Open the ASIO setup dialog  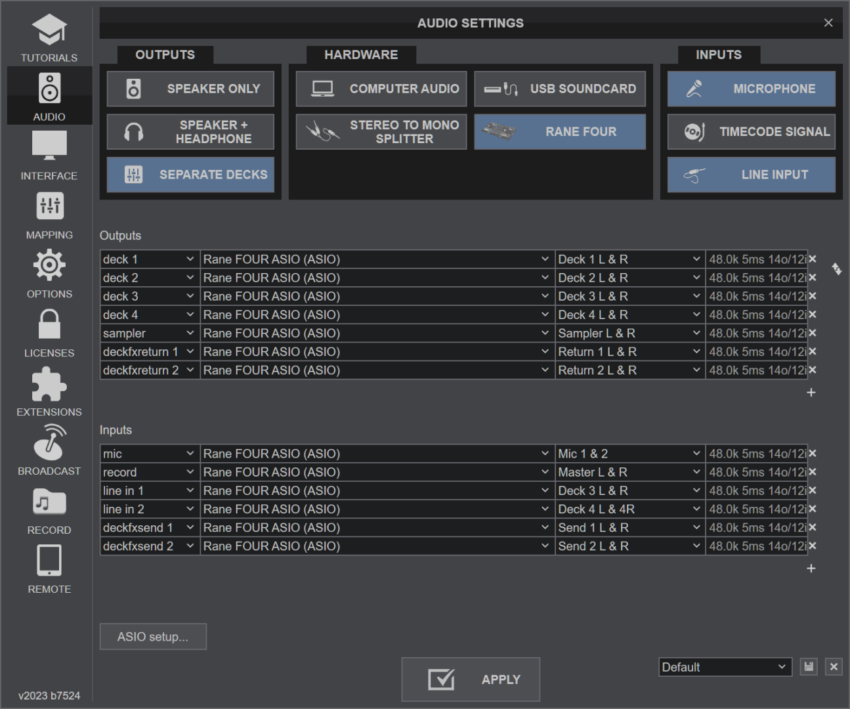[153, 637]
